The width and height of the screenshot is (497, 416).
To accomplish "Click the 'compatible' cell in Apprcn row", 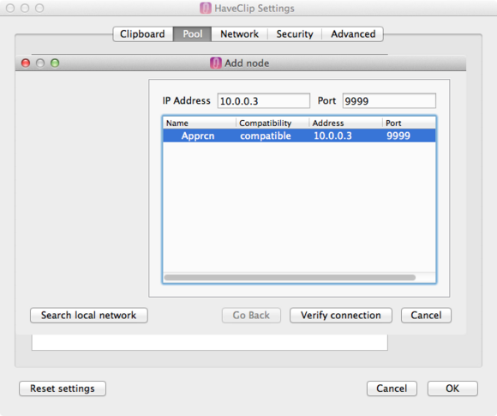I will (x=266, y=136).
